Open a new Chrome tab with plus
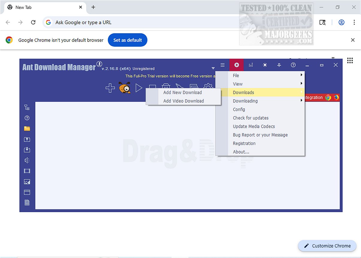This screenshot has width=361, height=258. pyautogui.click(x=93, y=7)
